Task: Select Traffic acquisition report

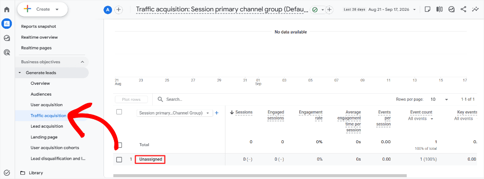Action: click(x=49, y=115)
